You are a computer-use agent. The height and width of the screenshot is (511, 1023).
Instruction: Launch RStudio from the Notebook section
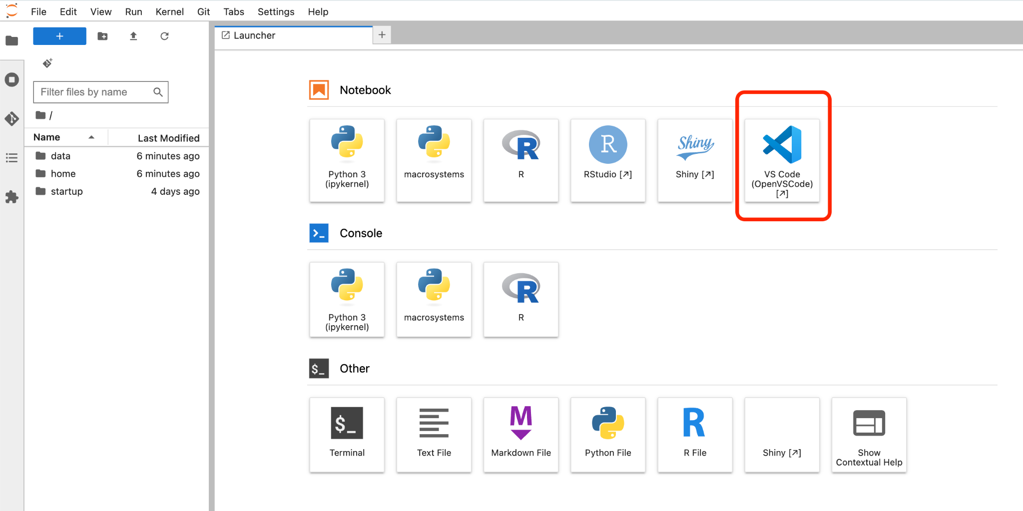pos(608,160)
